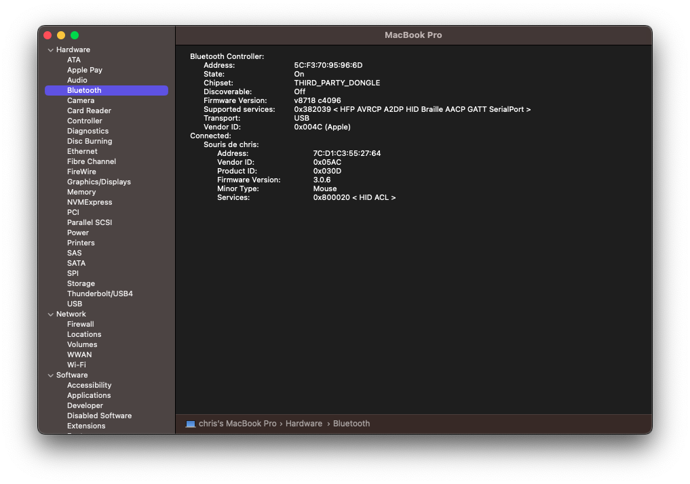Click the Vendor ID 0x004C (Apple)

point(322,127)
